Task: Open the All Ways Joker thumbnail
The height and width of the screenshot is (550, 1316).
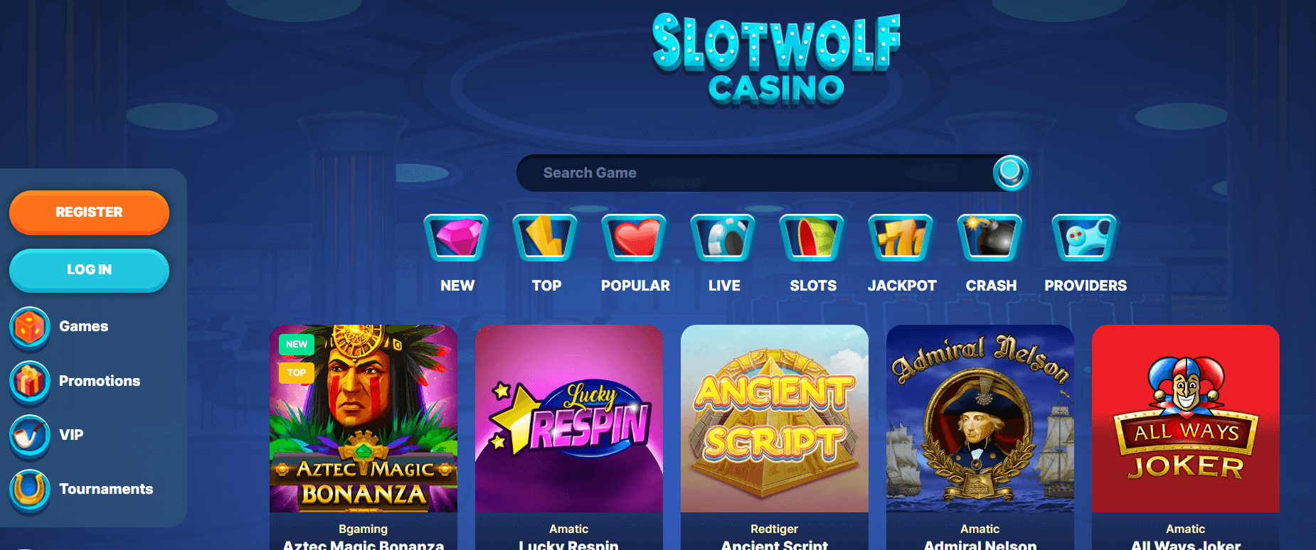Action: click(x=1186, y=419)
